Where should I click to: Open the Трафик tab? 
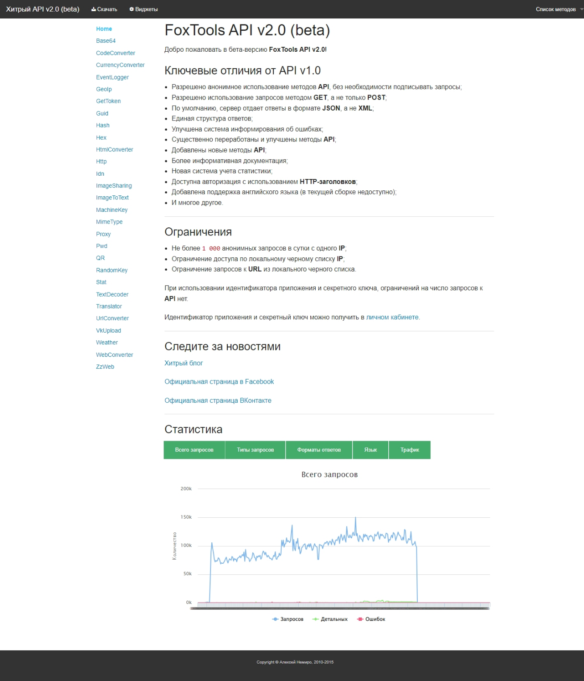410,450
